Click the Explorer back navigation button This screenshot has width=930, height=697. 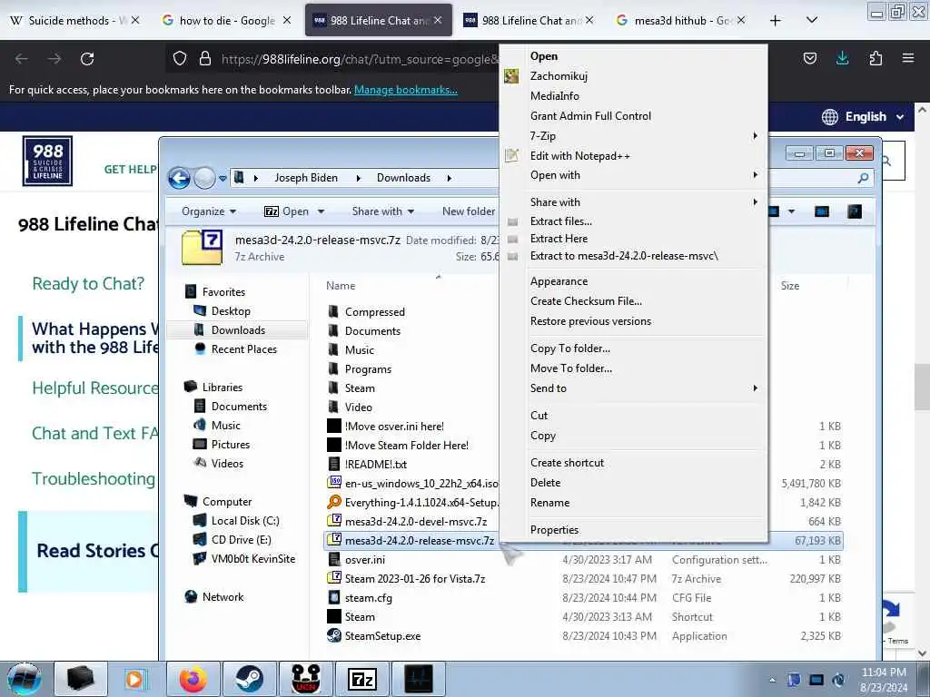[x=179, y=177]
